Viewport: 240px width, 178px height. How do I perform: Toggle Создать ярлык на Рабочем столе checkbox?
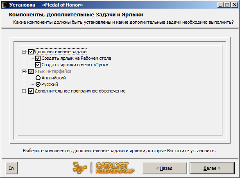38,58
